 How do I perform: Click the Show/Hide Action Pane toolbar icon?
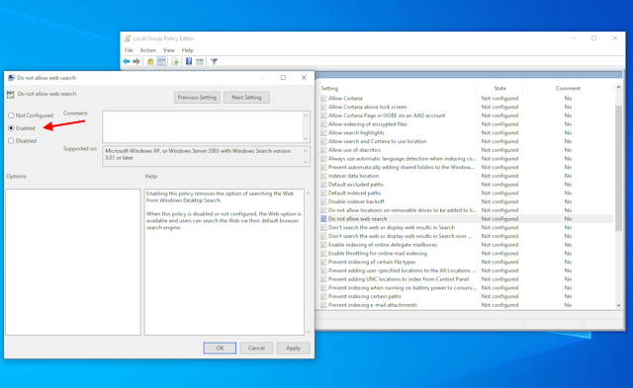click(200, 61)
